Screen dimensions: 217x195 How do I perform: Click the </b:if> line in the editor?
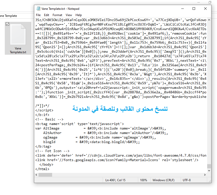(x=42, y=115)
